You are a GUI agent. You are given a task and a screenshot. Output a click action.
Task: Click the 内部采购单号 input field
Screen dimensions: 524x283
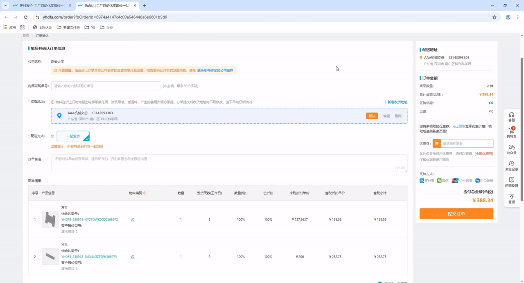click(x=105, y=86)
